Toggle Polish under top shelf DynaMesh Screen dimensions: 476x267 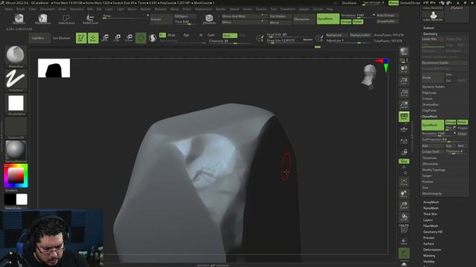pyautogui.click(x=358, y=22)
